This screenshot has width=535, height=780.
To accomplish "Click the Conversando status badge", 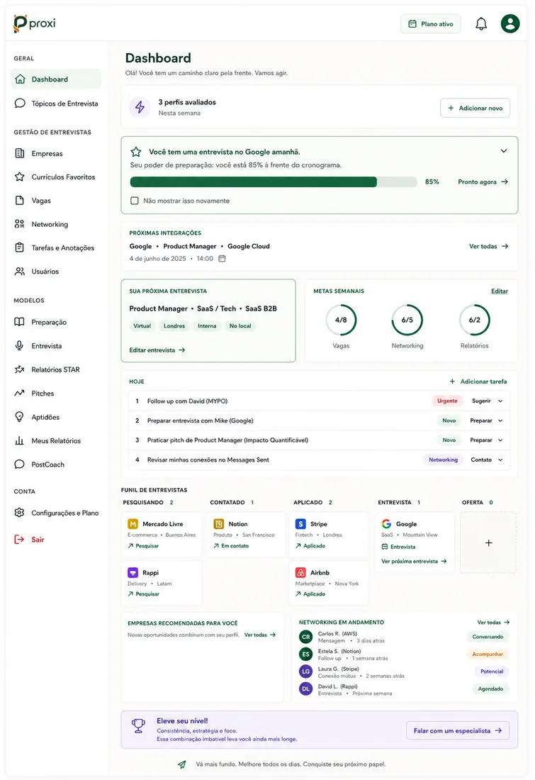I will tap(488, 637).
